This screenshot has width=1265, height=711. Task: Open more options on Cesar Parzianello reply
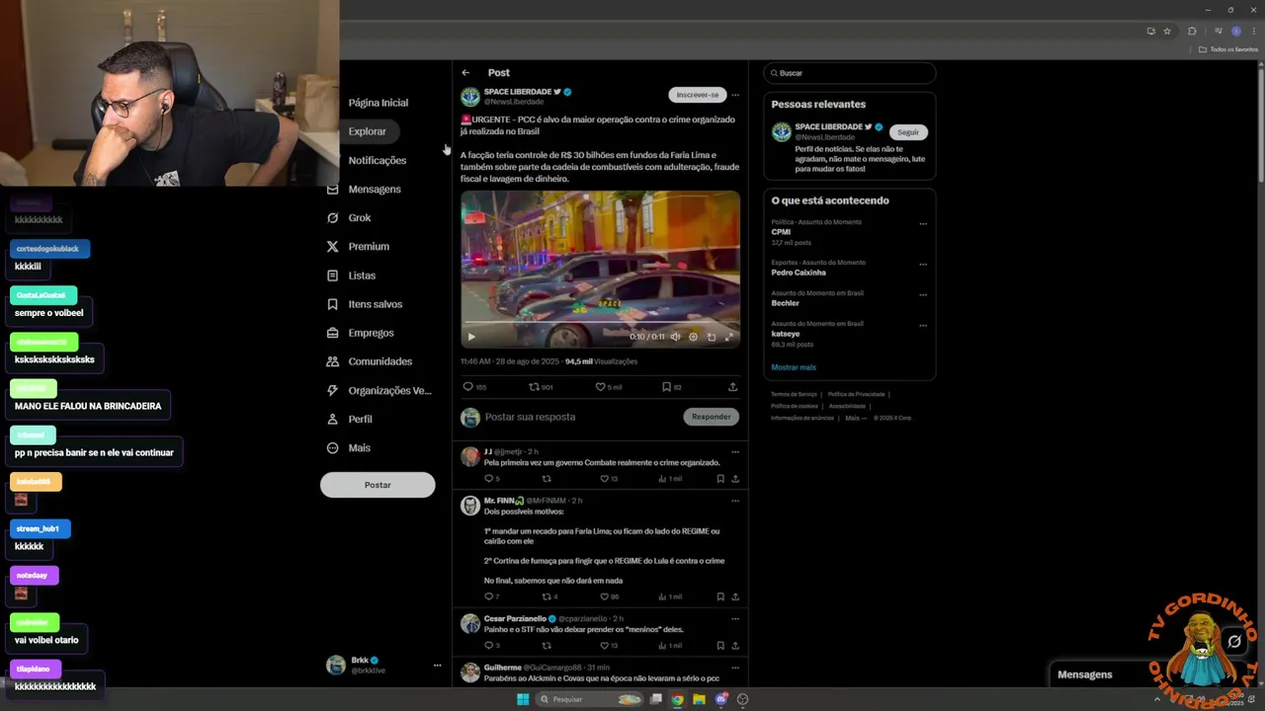click(x=734, y=619)
